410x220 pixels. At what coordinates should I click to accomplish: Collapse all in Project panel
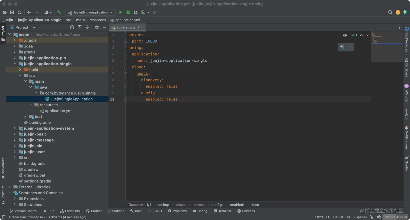(x=87, y=27)
